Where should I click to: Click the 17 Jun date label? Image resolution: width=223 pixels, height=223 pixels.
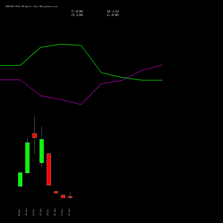tap(62, 212)
